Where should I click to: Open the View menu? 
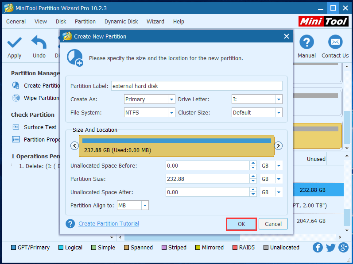click(x=40, y=21)
